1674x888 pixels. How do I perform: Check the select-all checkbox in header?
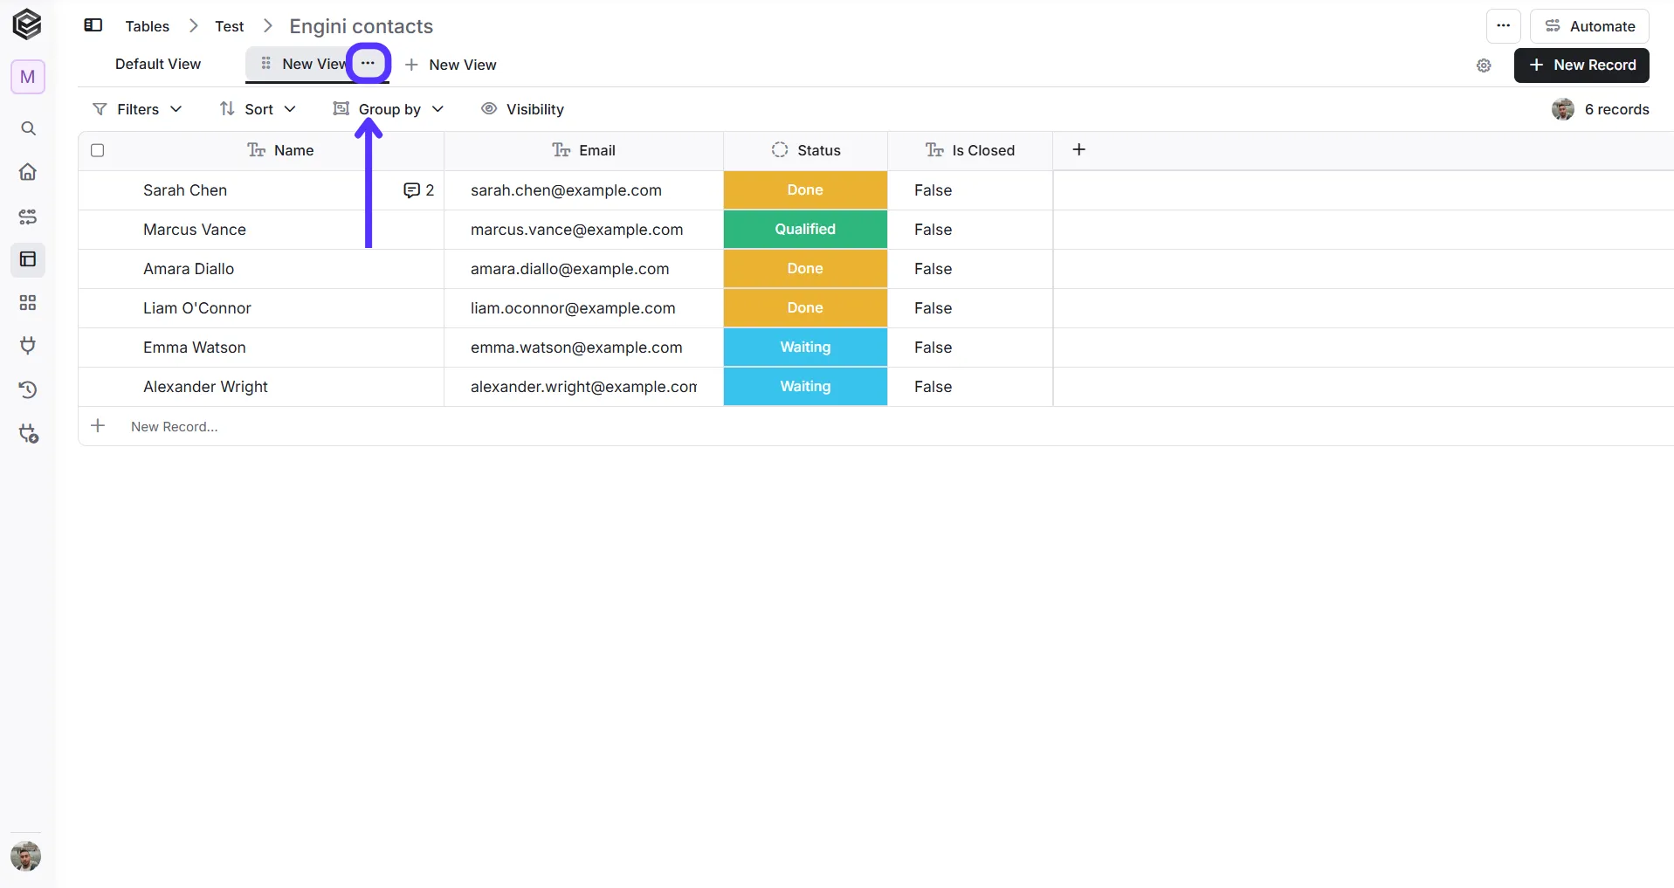[98, 150]
